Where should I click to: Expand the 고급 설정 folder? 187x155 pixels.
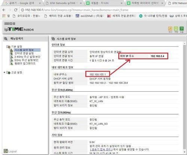8,72
